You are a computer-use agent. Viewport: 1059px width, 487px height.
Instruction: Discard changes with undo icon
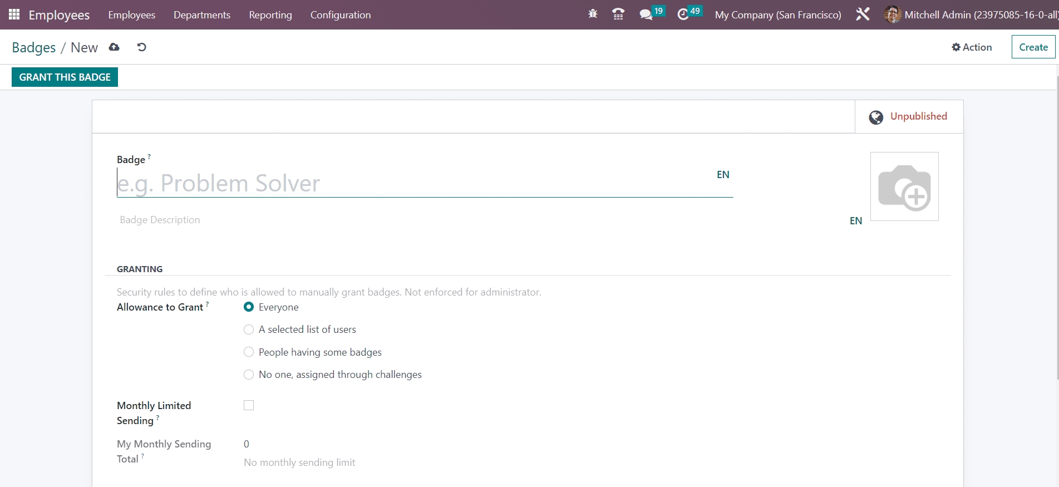142,47
